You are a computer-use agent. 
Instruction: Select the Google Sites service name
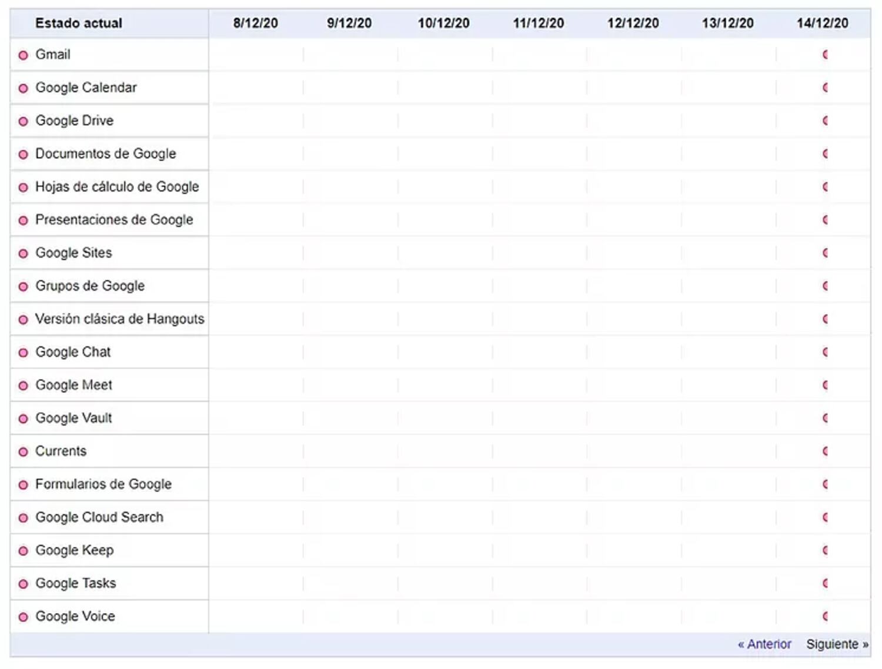73,253
